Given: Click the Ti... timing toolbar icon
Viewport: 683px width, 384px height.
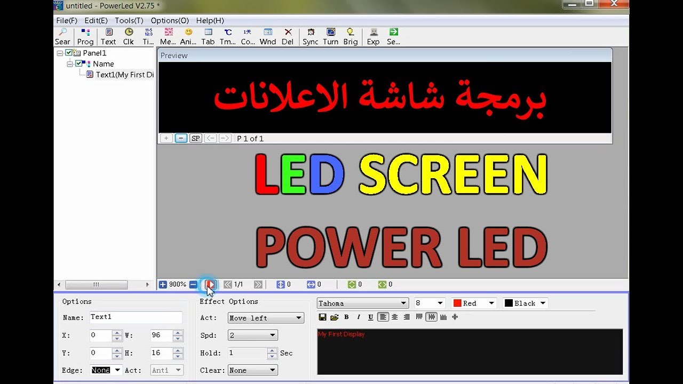Looking at the screenshot, I should (x=148, y=37).
